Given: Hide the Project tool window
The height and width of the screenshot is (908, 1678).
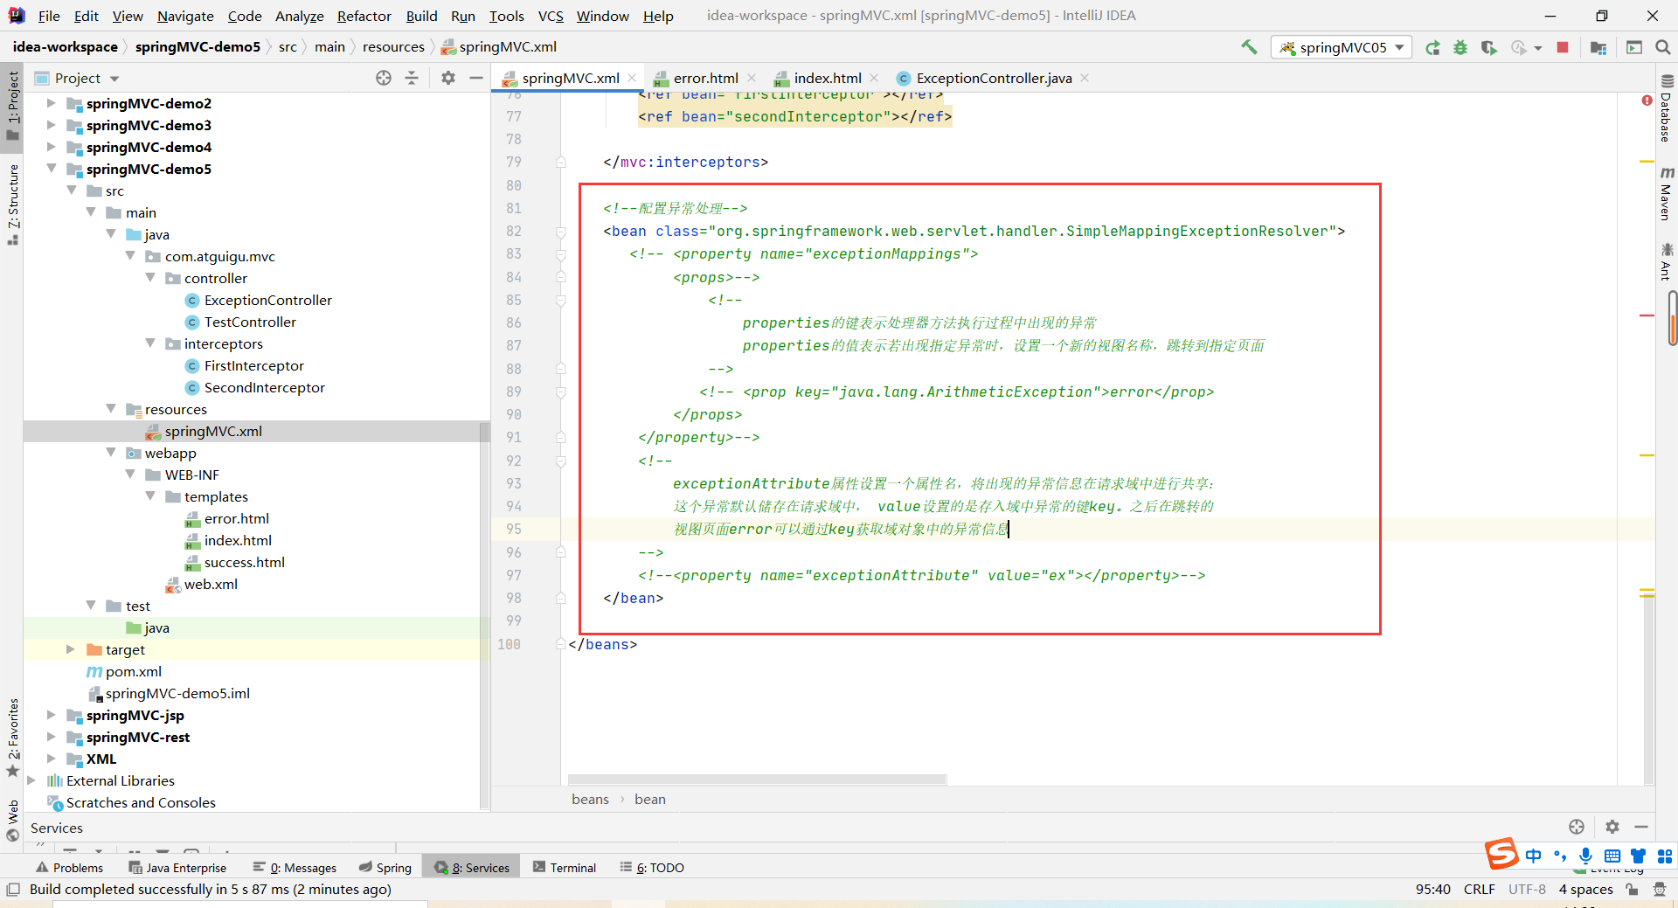Looking at the screenshot, I should point(476,78).
